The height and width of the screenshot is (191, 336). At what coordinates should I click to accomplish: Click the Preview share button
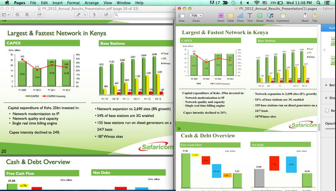[39, 15]
